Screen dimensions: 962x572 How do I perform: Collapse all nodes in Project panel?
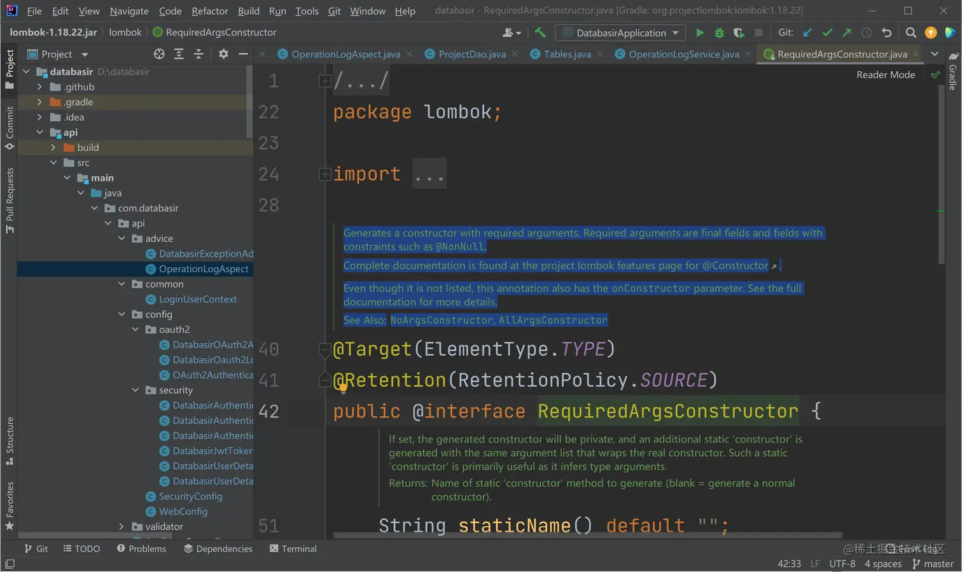pyautogui.click(x=199, y=54)
